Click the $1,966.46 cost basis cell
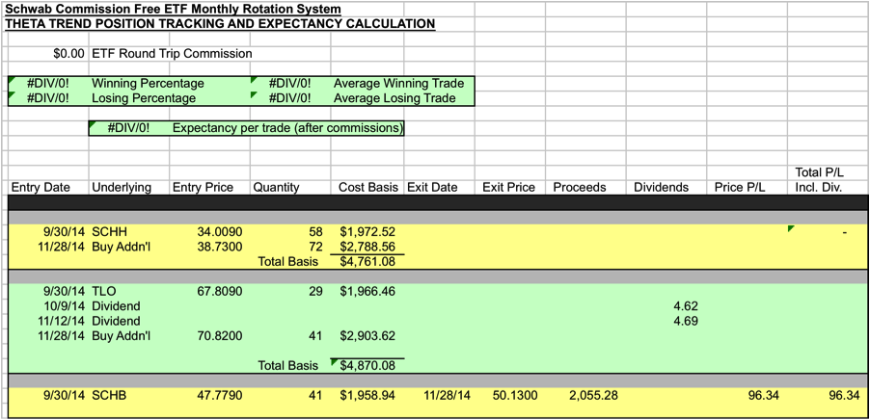The height and width of the screenshot is (420, 870). tap(368, 291)
